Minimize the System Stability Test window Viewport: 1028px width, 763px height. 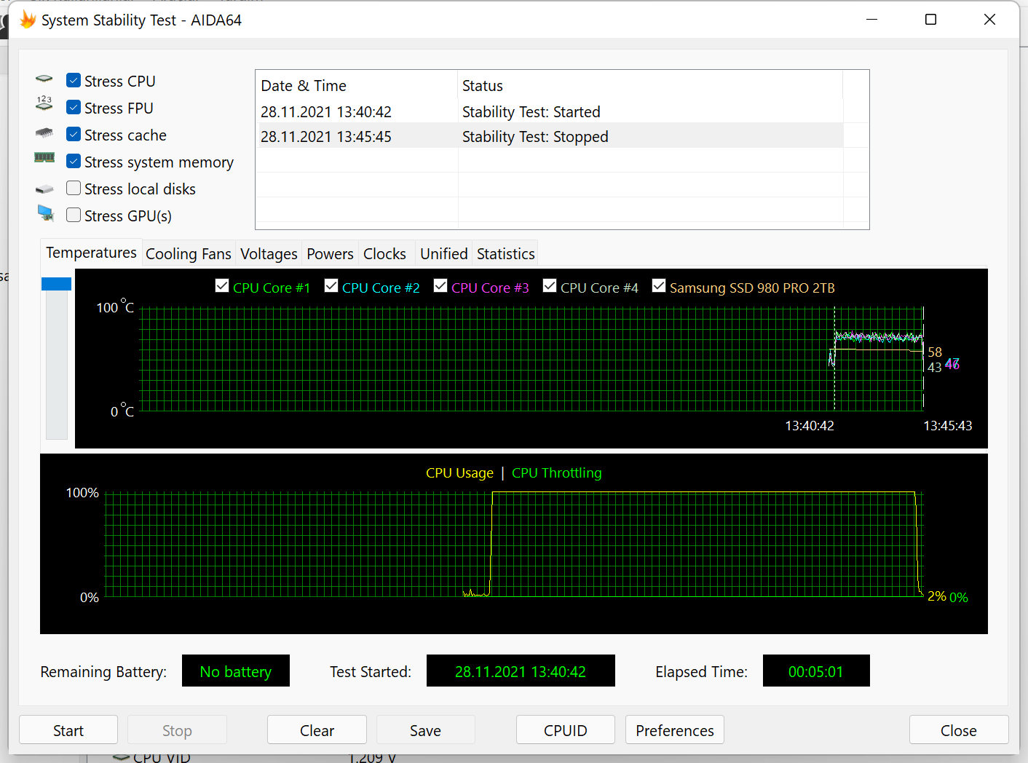(871, 20)
